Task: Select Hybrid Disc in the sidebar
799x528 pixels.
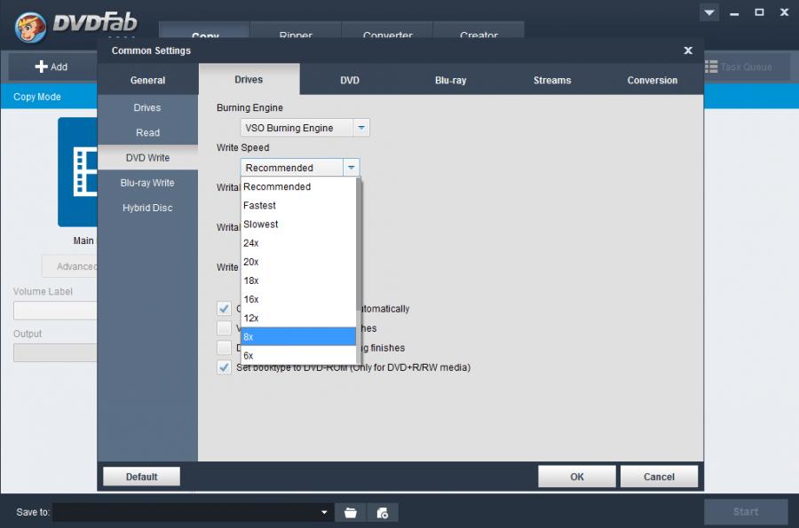Action: tap(147, 208)
